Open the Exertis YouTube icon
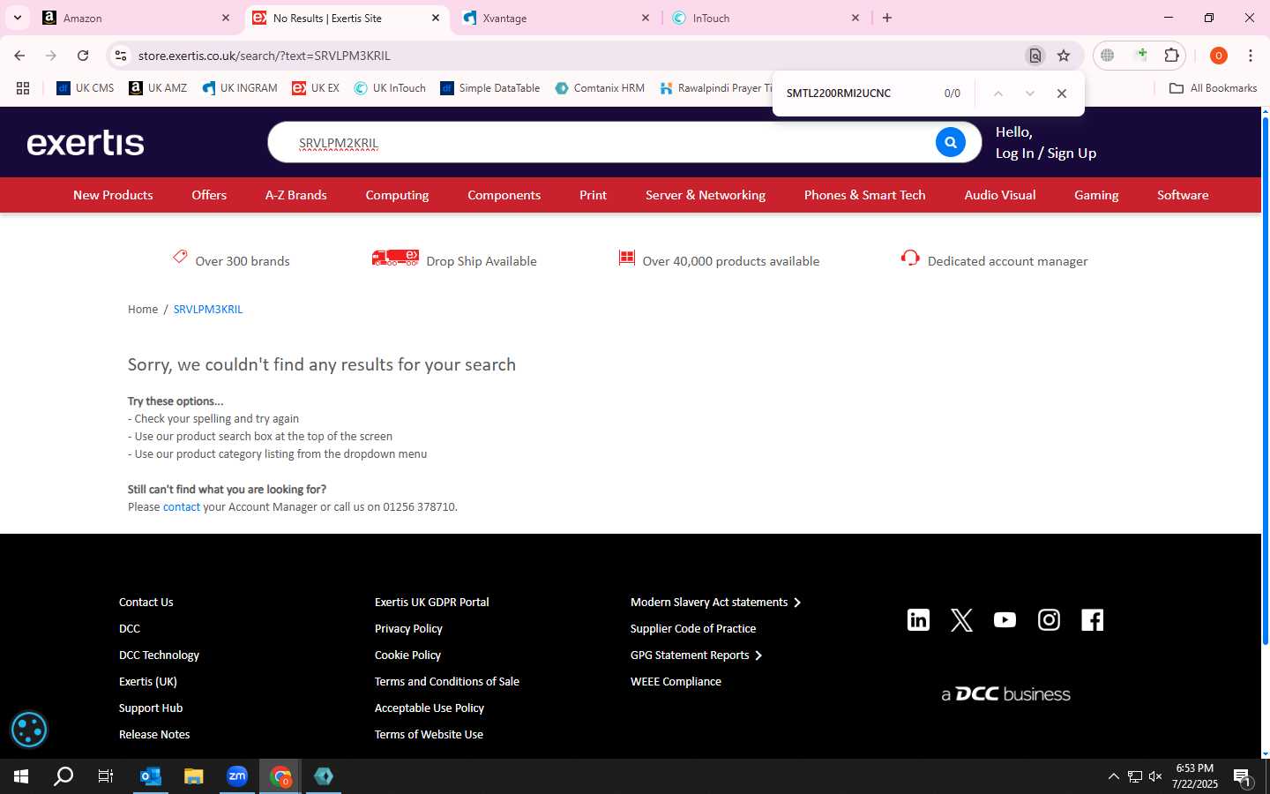Viewport: 1270px width, 794px height. coord(1005,620)
